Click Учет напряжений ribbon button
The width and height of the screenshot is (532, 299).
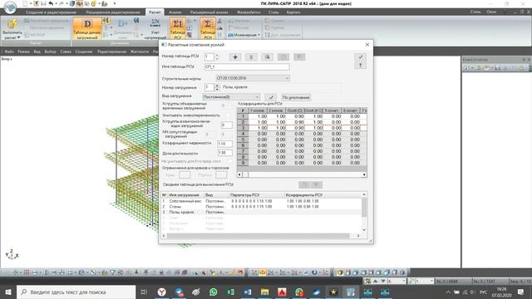pos(155,29)
